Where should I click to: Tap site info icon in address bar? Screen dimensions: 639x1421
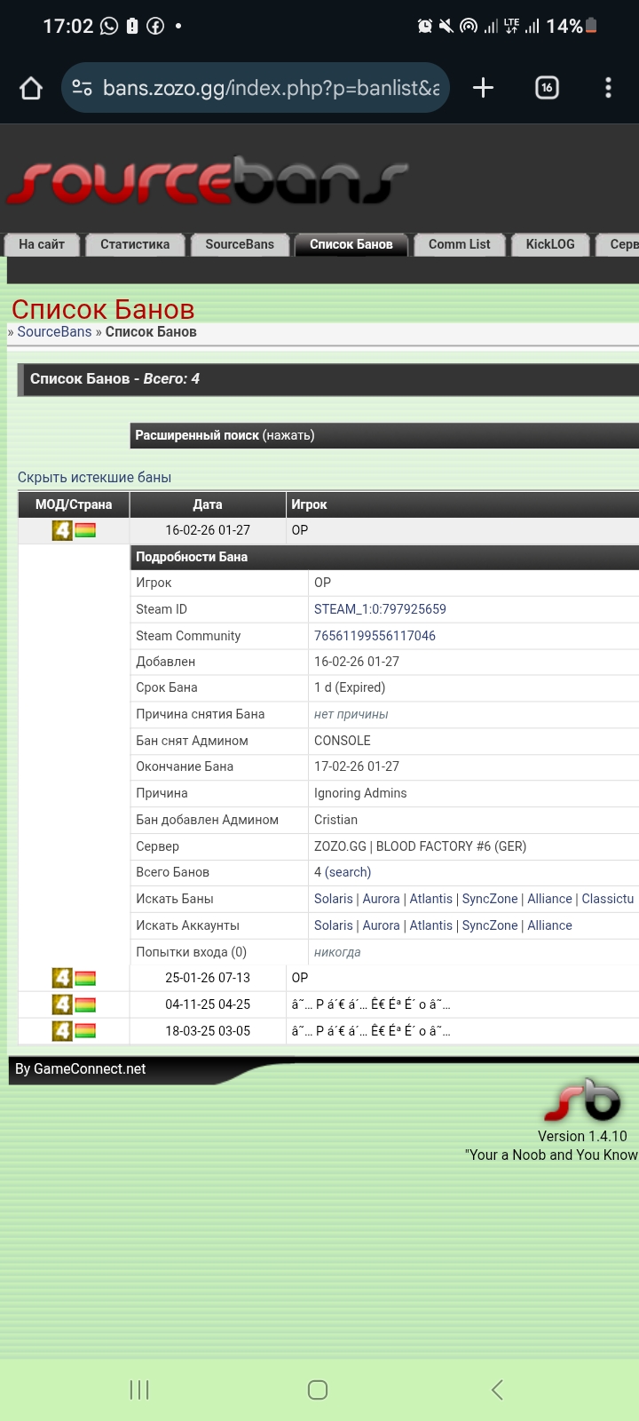click(x=82, y=88)
